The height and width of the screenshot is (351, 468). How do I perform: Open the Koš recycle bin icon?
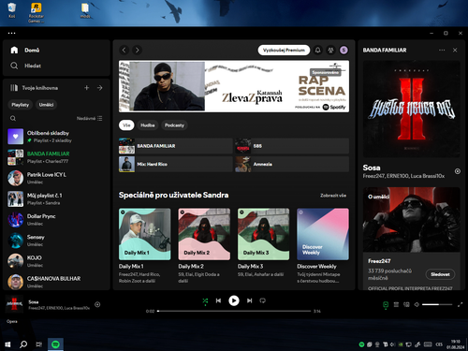tap(12, 10)
